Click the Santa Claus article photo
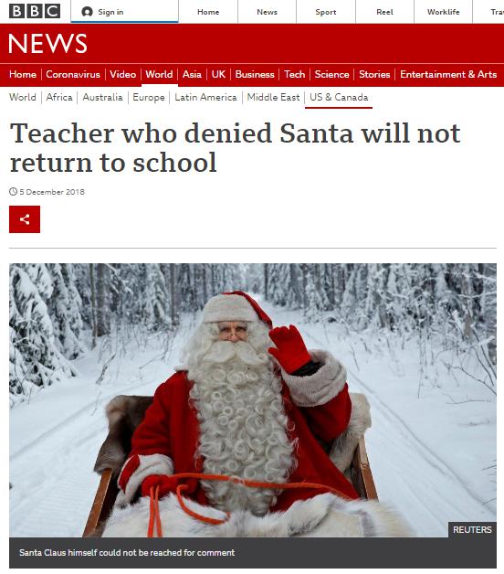This screenshot has height=574, width=504. tap(253, 400)
